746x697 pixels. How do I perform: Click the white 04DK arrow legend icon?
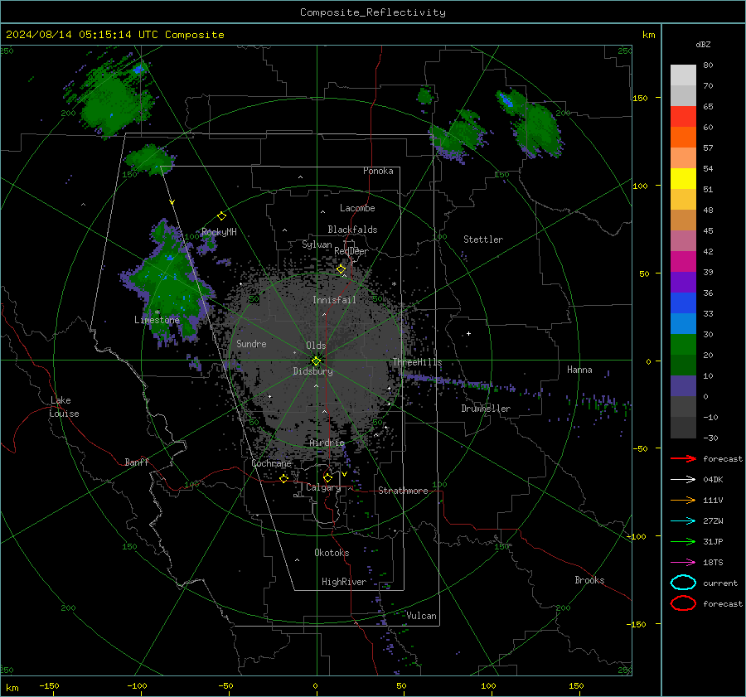click(683, 479)
